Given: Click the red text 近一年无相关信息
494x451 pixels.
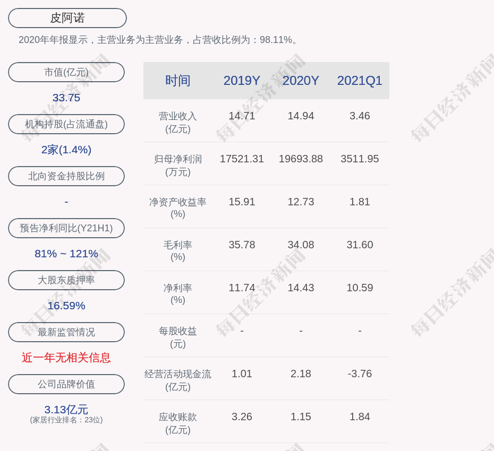Looking at the screenshot, I should [x=66, y=358].
